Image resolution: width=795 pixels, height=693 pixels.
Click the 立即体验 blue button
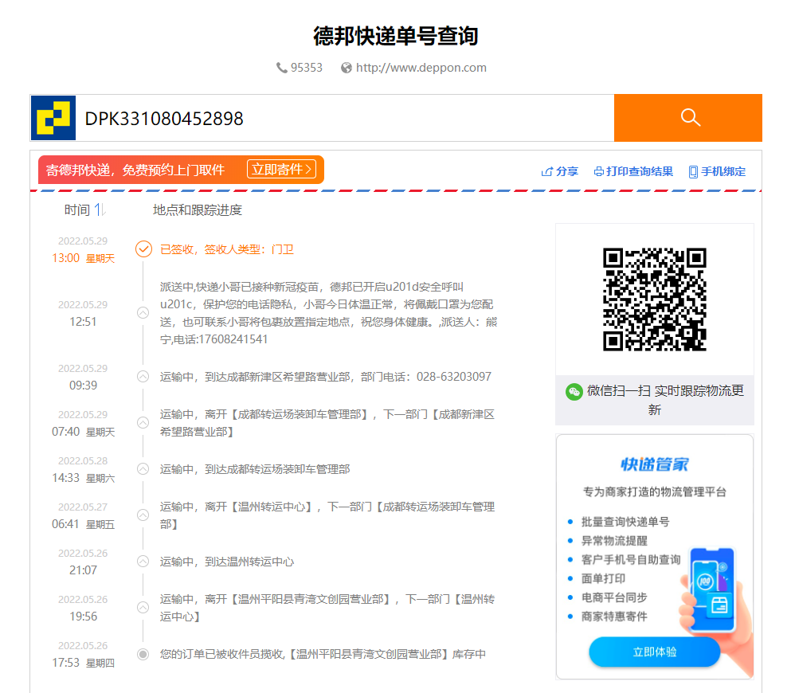[x=655, y=652]
